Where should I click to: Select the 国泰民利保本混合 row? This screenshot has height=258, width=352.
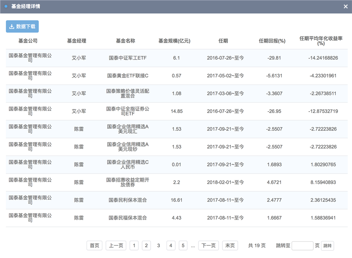128,200
